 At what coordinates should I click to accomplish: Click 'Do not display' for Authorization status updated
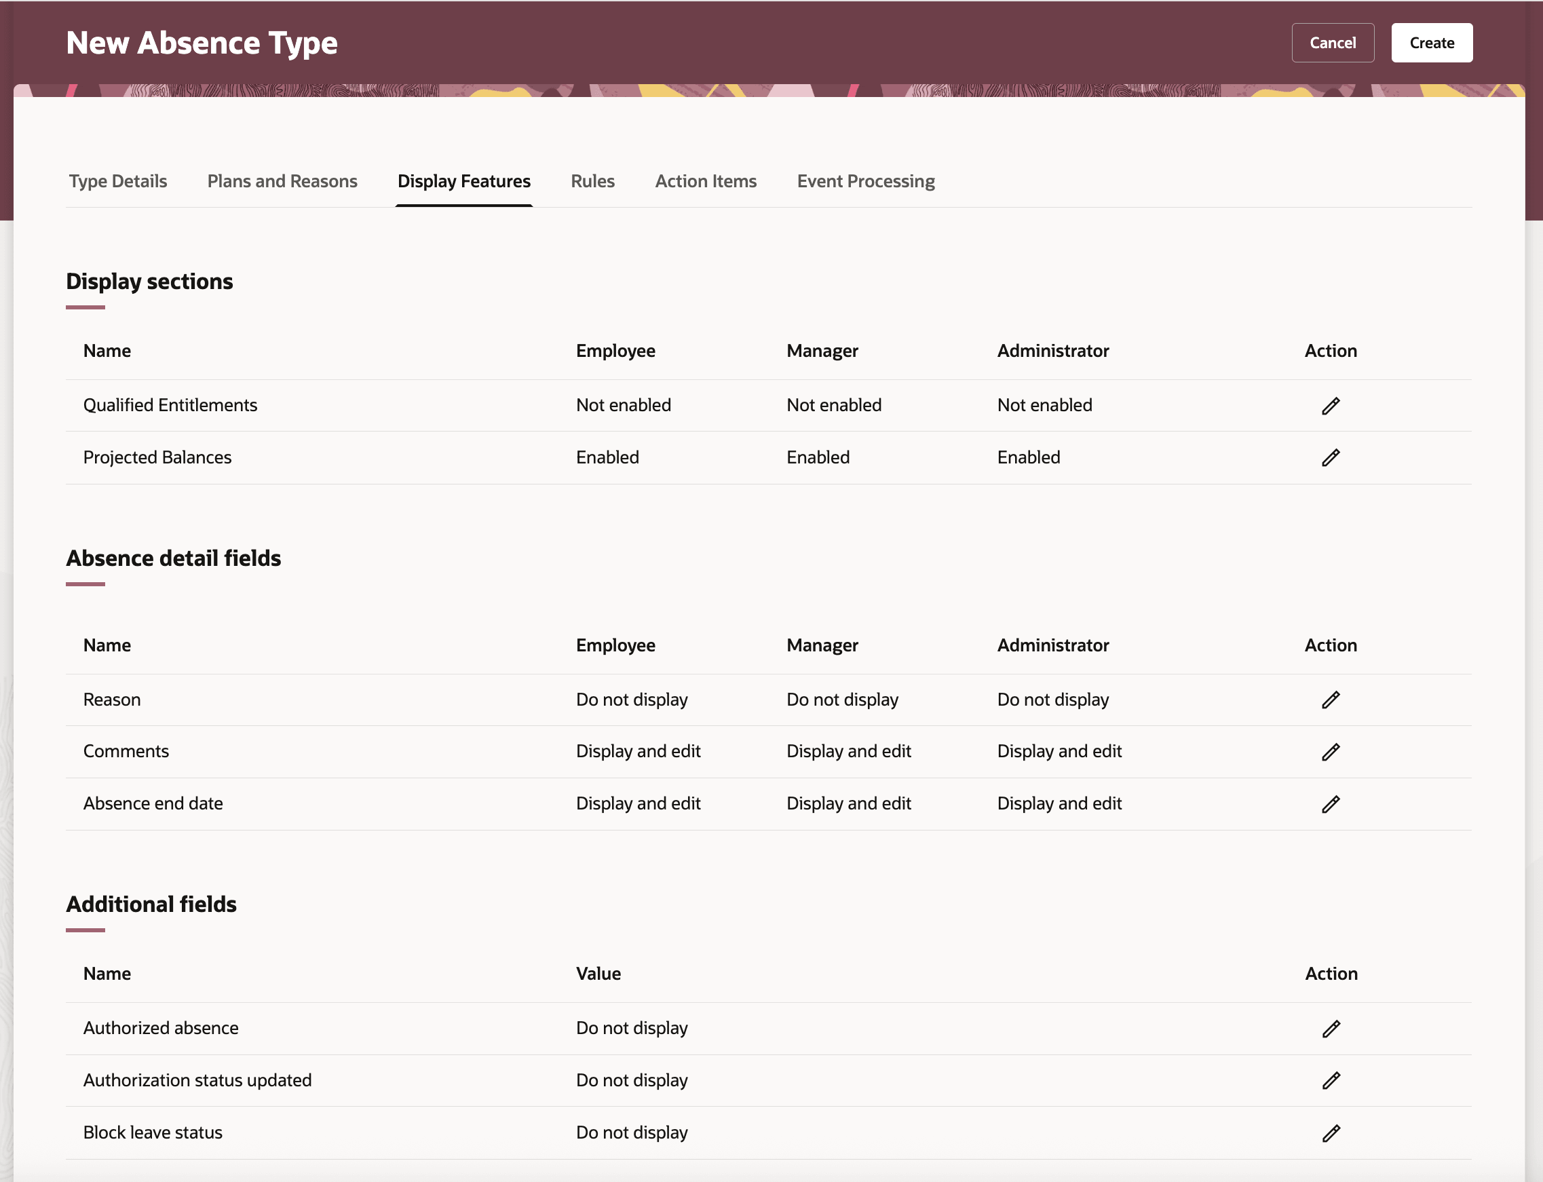pos(632,1080)
